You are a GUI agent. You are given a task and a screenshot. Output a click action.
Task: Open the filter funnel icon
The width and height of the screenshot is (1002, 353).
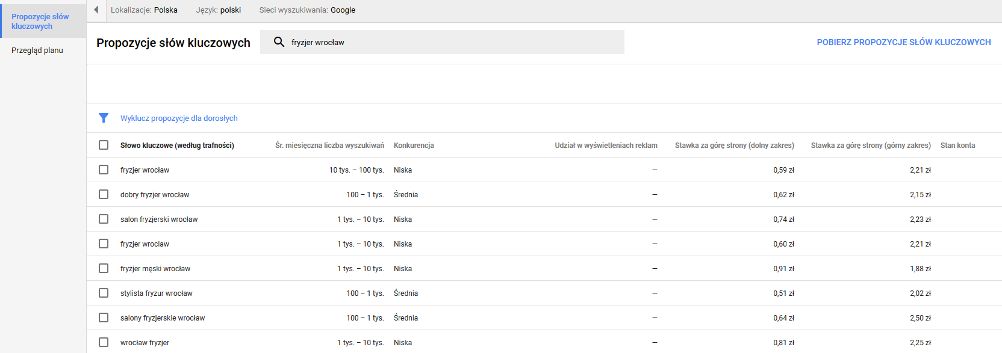pyautogui.click(x=104, y=118)
